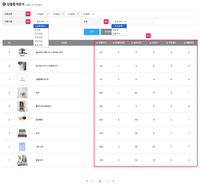Open the 붙박이장 wardrobe thumbnail

tap(22, 106)
